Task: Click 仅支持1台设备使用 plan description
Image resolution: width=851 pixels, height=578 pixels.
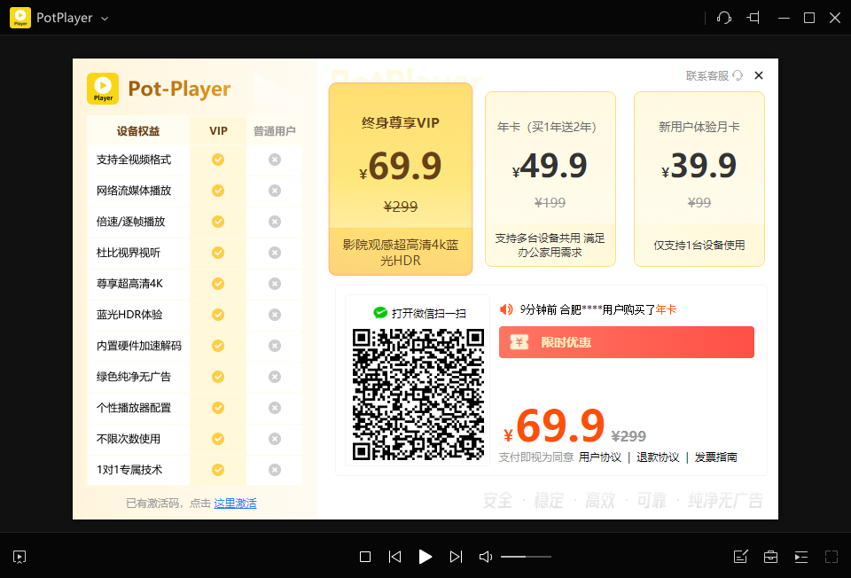Action: pos(699,246)
